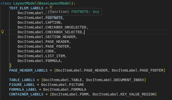Click CAPTION in DocItemLabel.CAPTION line
The width and height of the screenshot is (172, 100).
53,22
